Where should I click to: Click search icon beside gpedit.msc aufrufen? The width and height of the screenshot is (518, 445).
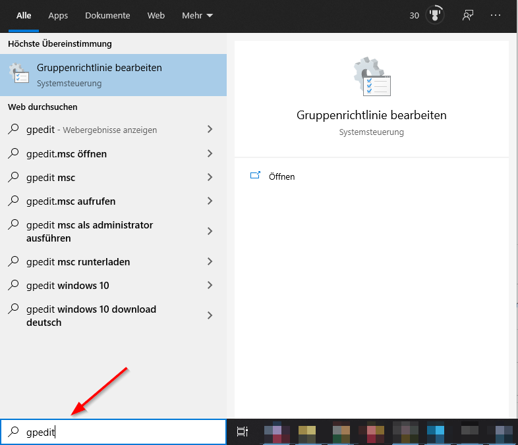[x=13, y=201]
